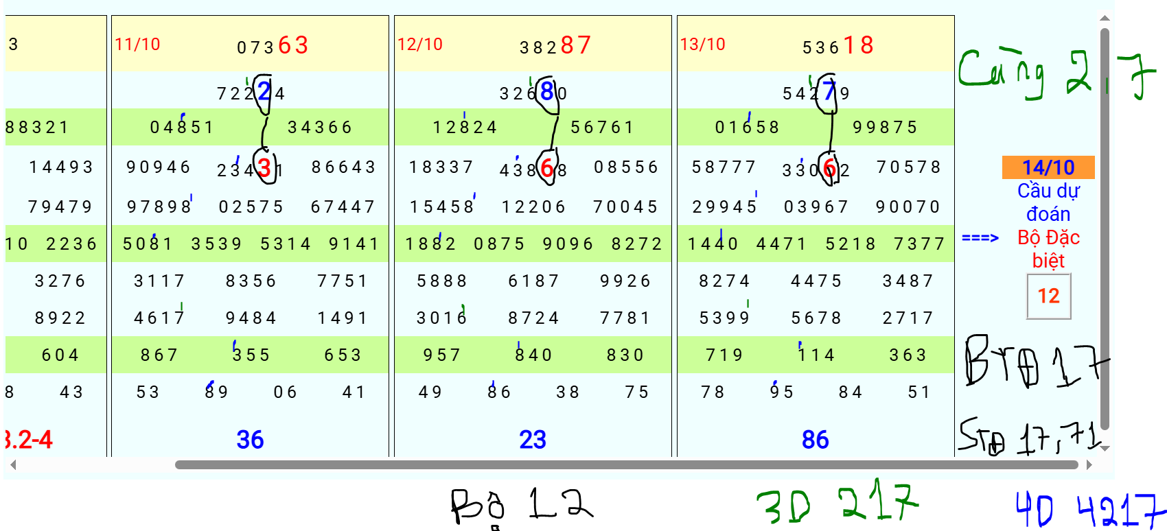Select the five-digit result 70578

pos(908,167)
